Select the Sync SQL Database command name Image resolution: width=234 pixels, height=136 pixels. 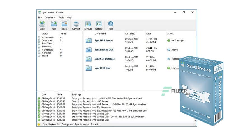point(105,59)
